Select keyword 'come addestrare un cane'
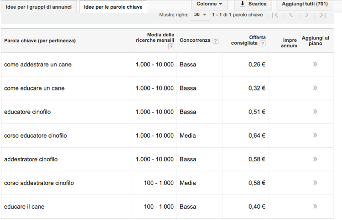The height and width of the screenshot is (220, 342). [38, 65]
